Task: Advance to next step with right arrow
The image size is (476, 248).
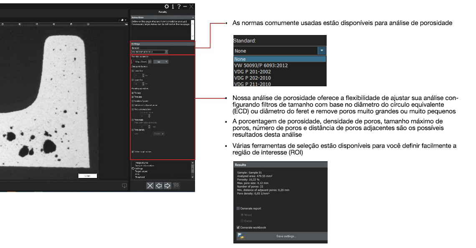Action: tap(167, 186)
